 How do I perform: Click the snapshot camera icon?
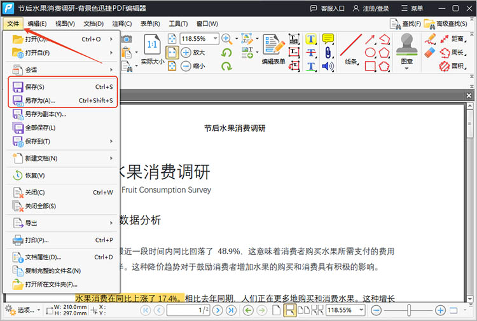tap(127, 39)
